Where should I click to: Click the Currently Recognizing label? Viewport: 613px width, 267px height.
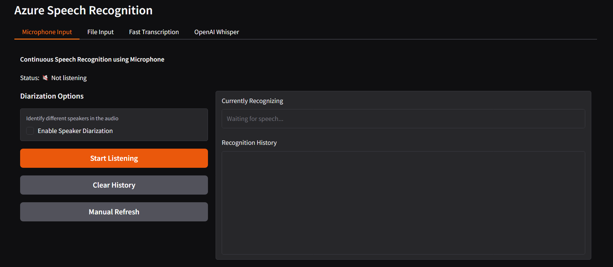[252, 101]
